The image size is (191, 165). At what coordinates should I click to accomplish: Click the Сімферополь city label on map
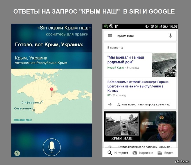31,102
